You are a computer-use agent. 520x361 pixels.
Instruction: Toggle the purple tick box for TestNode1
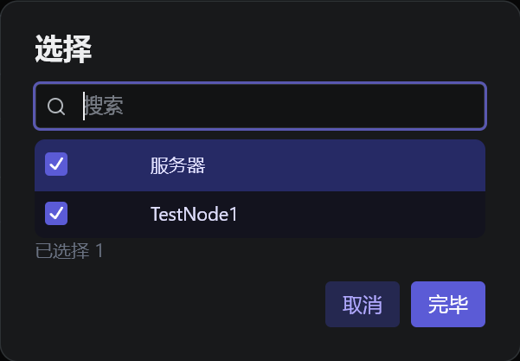[56, 213]
